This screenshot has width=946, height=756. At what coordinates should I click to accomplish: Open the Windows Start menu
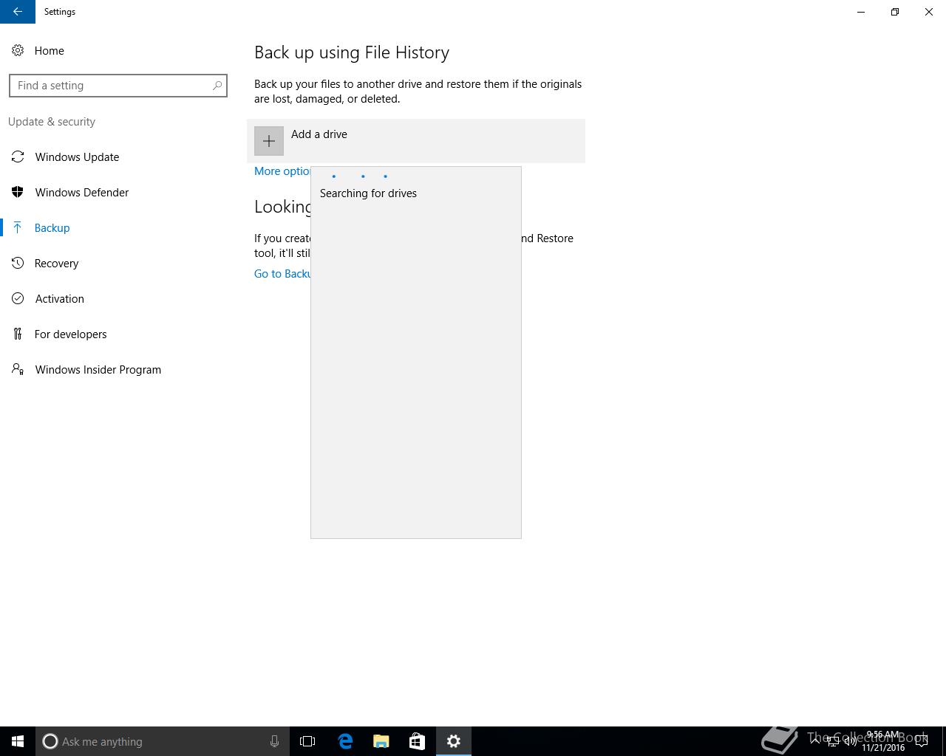point(18,741)
